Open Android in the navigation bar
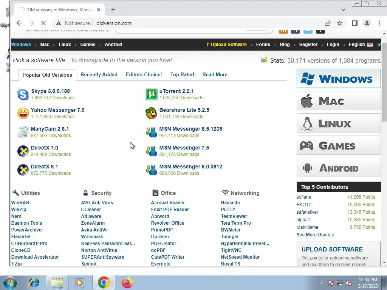Viewport: 387px width, 290px height. tap(113, 45)
